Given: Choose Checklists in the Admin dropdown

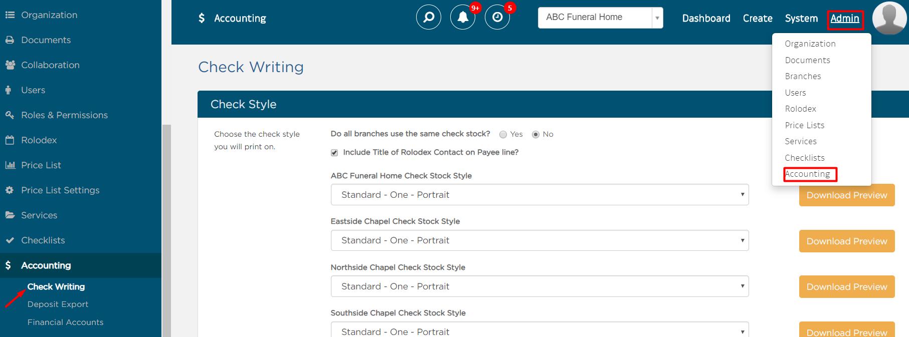Looking at the screenshot, I should click(x=804, y=158).
